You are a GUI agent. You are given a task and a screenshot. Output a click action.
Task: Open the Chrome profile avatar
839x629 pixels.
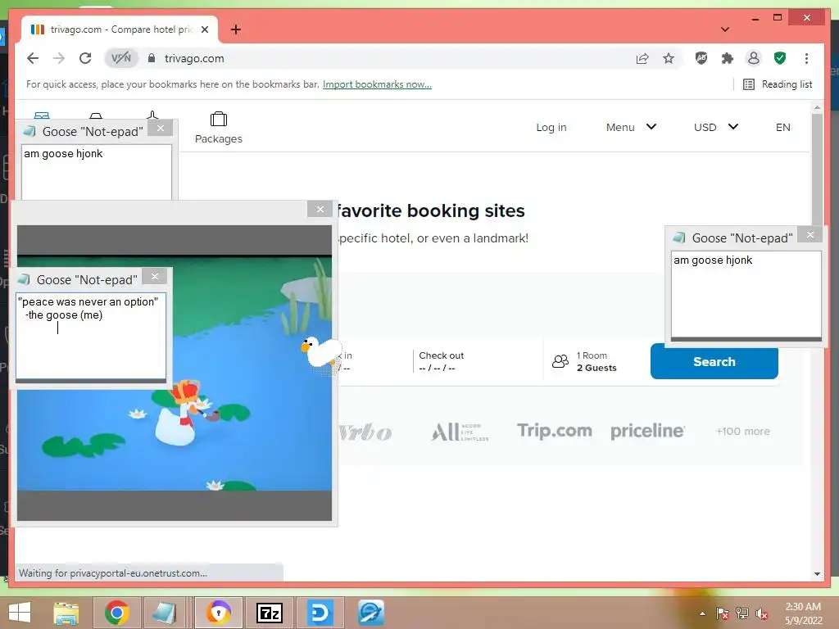coord(754,58)
